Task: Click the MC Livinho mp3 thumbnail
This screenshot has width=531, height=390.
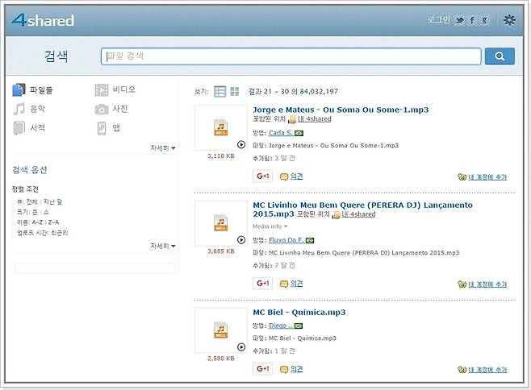Action: 221,223
